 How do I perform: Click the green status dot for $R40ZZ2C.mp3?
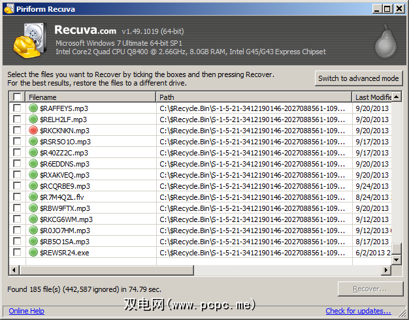(33, 152)
